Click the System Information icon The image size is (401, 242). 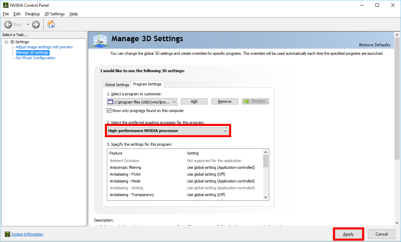[x=7, y=234]
